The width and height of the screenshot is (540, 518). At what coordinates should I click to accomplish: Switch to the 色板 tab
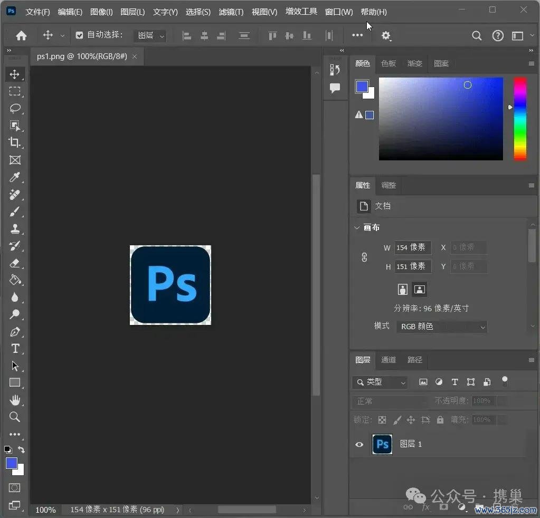pos(389,64)
